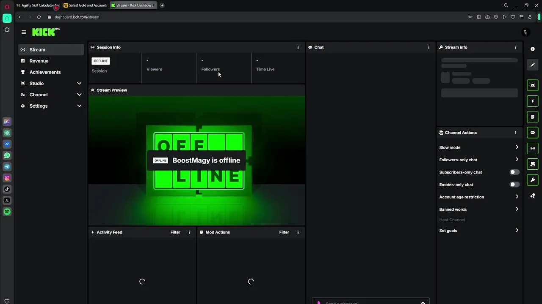The width and height of the screenshot is (542, 304).
Task: Toggle the session info broadcast widget icon
Action: [533, 148]
